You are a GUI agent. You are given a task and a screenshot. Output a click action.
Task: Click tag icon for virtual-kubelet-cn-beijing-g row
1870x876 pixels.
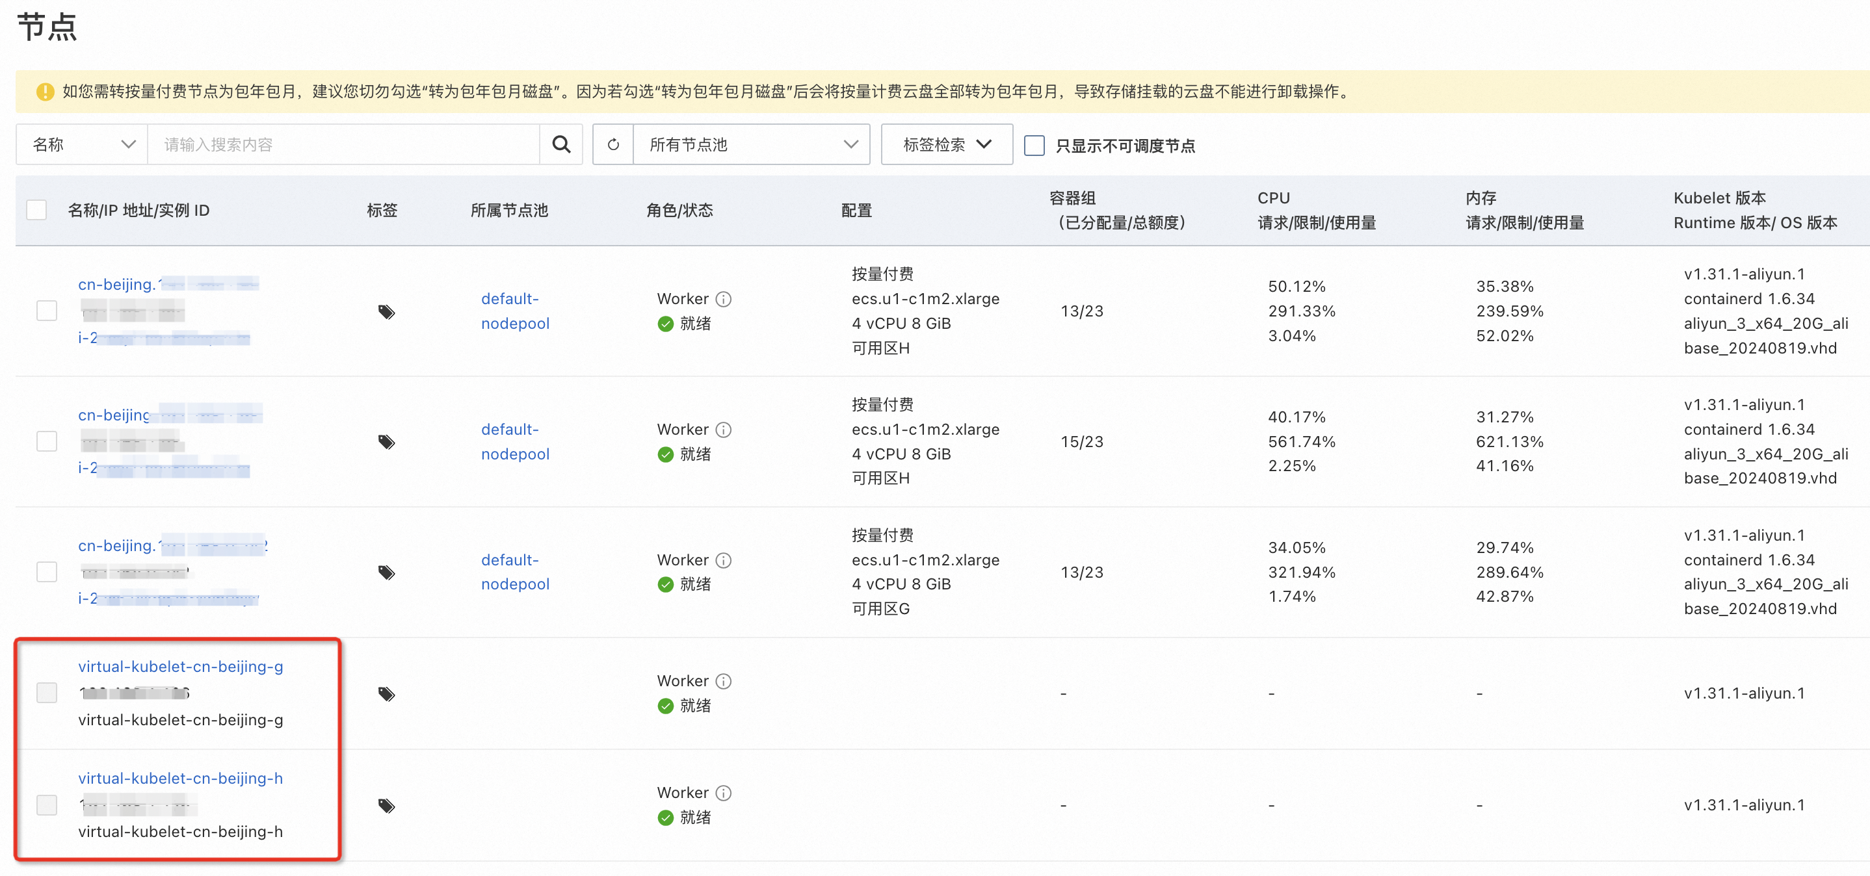(386, 694)
